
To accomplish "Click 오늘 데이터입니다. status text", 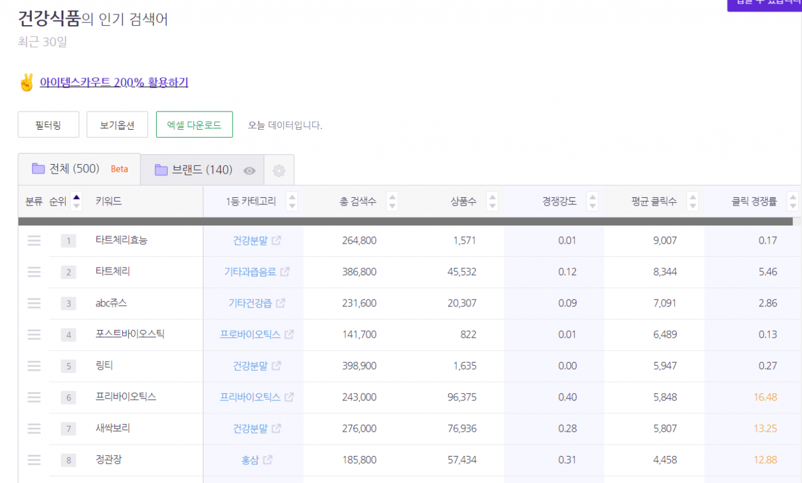I will coord(285,125).
